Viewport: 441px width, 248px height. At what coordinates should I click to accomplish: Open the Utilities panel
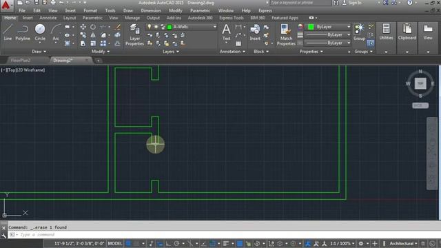click(386, 32)
